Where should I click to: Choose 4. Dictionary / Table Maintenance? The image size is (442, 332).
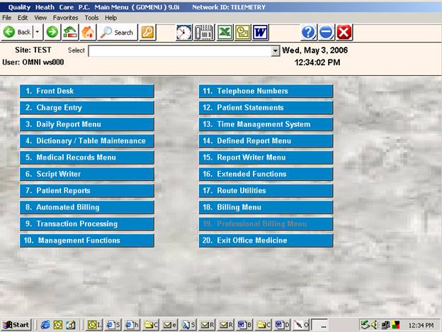pyautogui.click(x=86, y=140)
